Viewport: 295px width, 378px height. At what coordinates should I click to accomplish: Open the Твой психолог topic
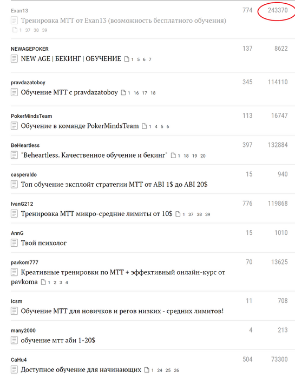click(x=44, y=243)
